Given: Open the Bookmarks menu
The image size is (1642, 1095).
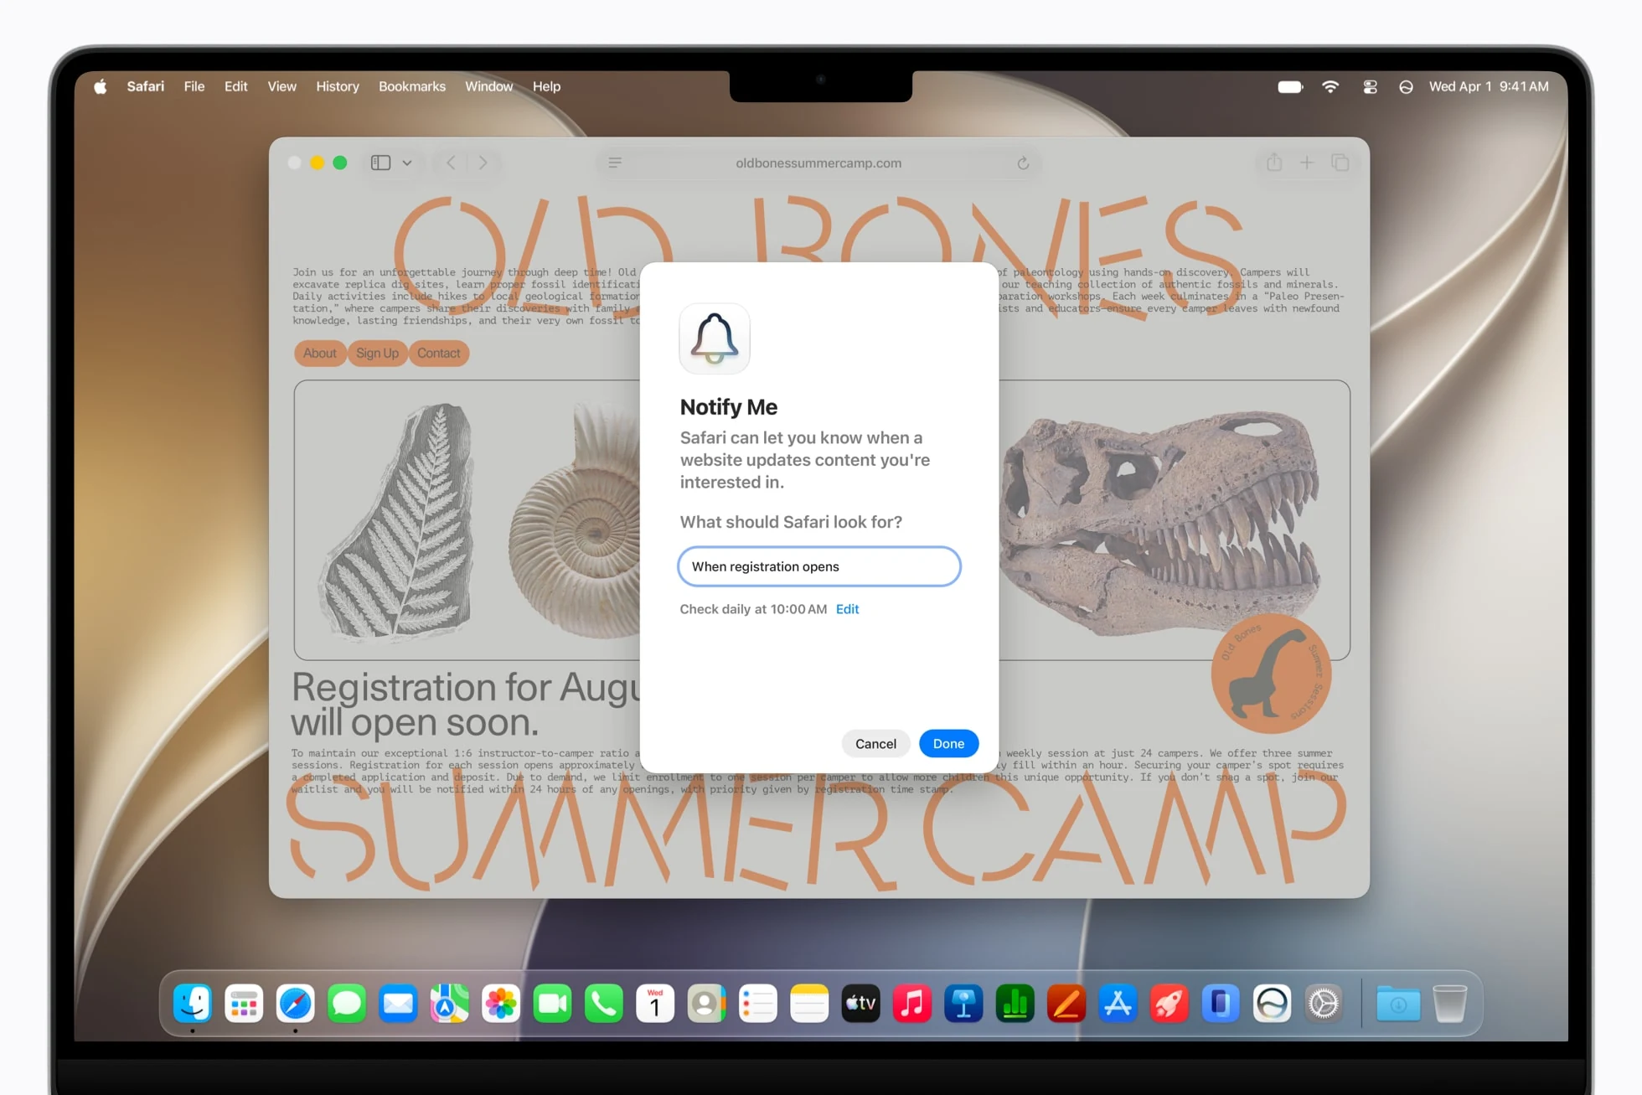Looking at the screenshot, I should click(412, 86).
